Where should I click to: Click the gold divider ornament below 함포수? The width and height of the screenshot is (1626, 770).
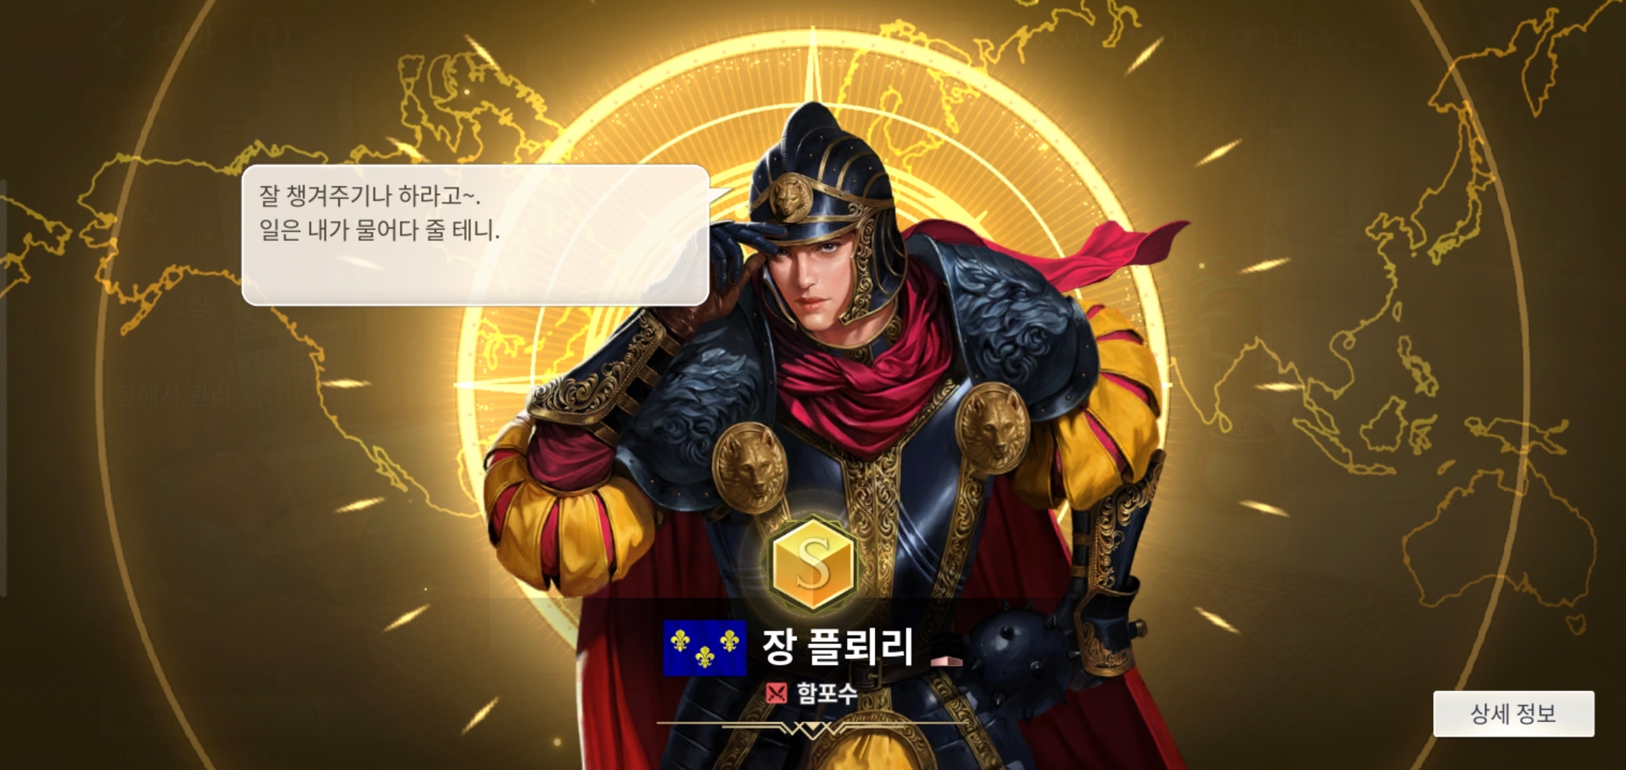click(813, 729)
